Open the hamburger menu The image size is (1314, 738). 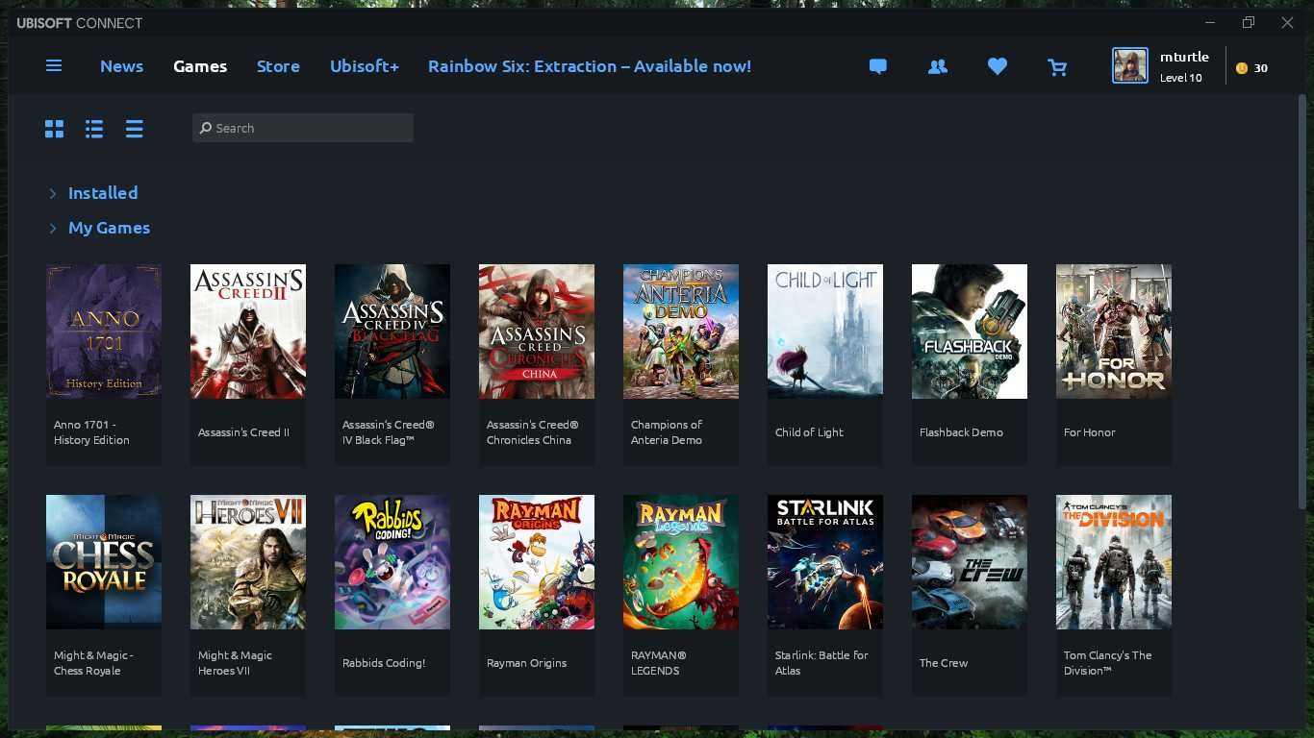coord(54,65)
